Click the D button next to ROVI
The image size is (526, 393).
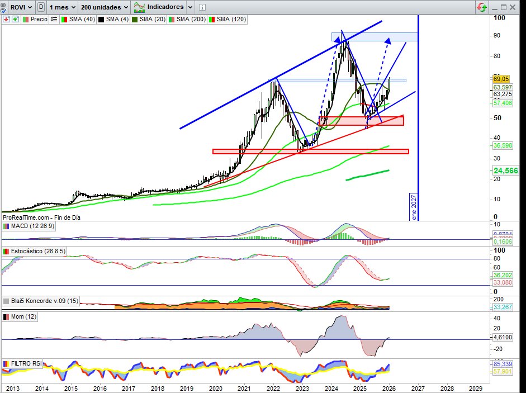pos(41,7)
